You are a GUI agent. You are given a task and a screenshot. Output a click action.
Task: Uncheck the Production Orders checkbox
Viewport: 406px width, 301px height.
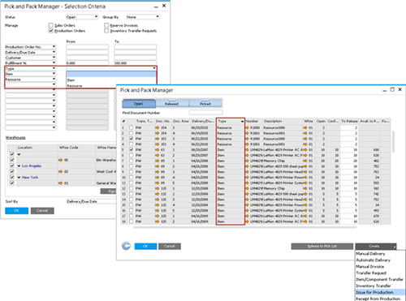tap(51, 31)
